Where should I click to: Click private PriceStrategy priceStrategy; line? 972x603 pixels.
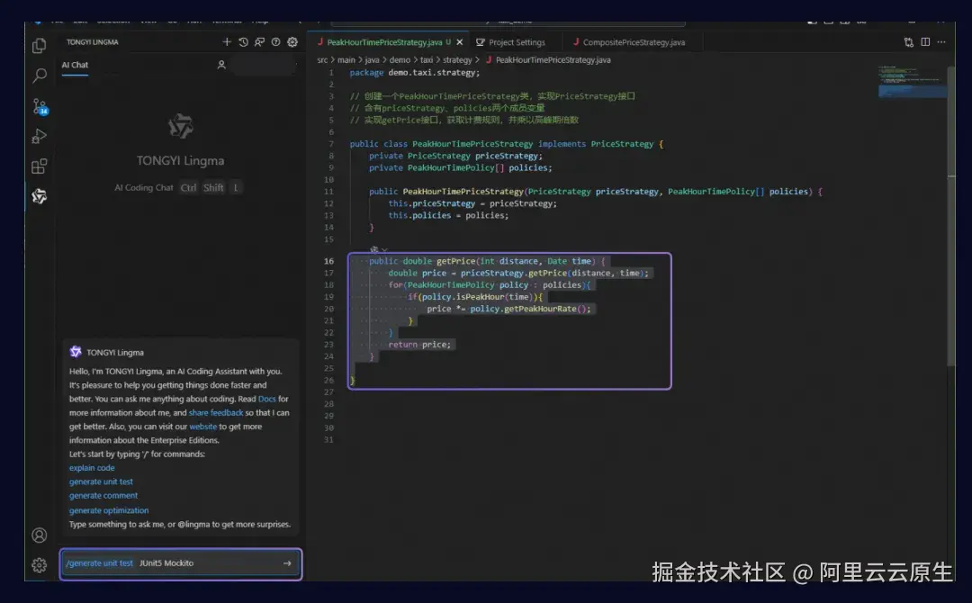click(x=455, y=157)
